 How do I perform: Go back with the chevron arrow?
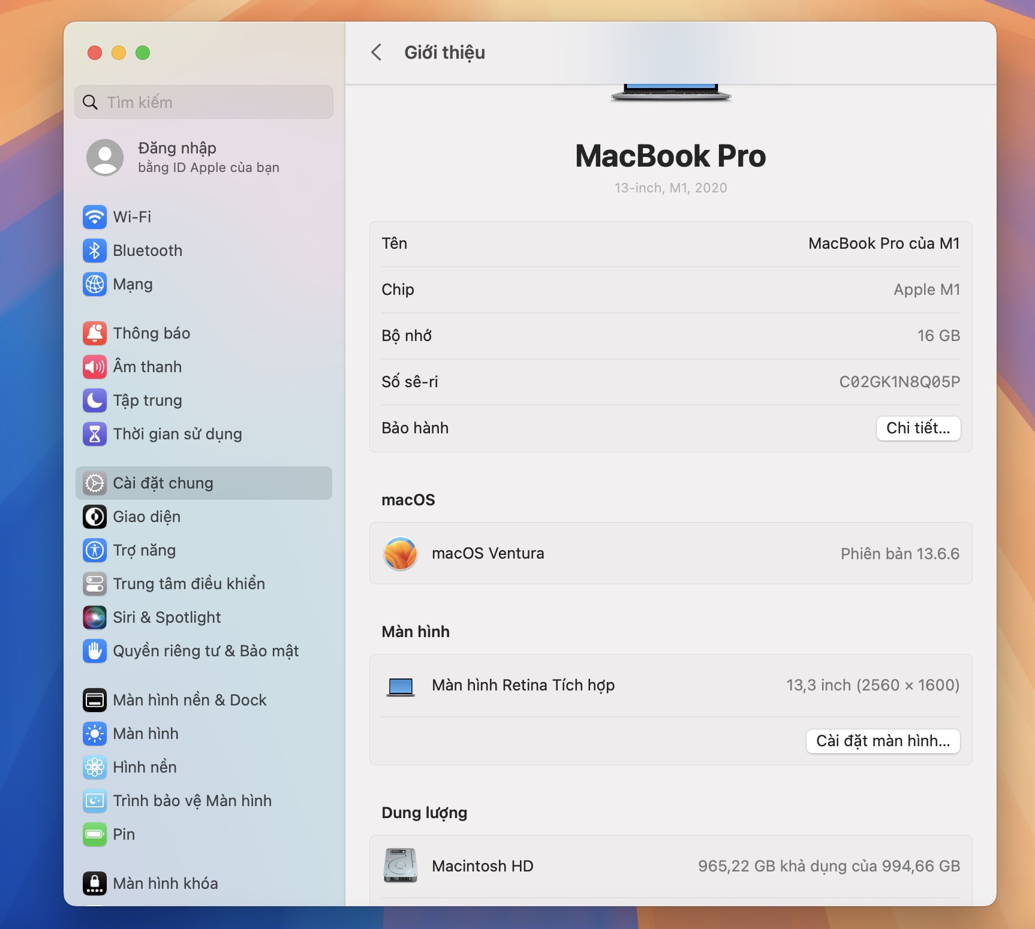377,52
